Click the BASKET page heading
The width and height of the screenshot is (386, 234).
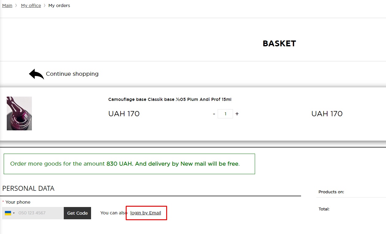[x=279, y=43]
